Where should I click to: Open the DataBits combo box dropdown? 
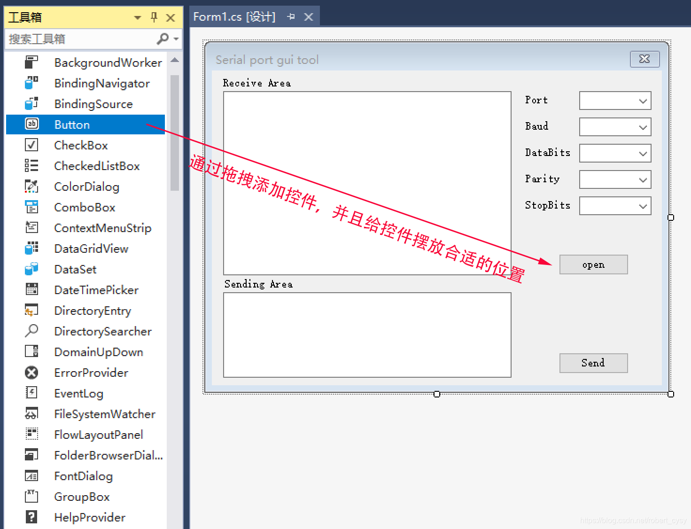[643, 153]
